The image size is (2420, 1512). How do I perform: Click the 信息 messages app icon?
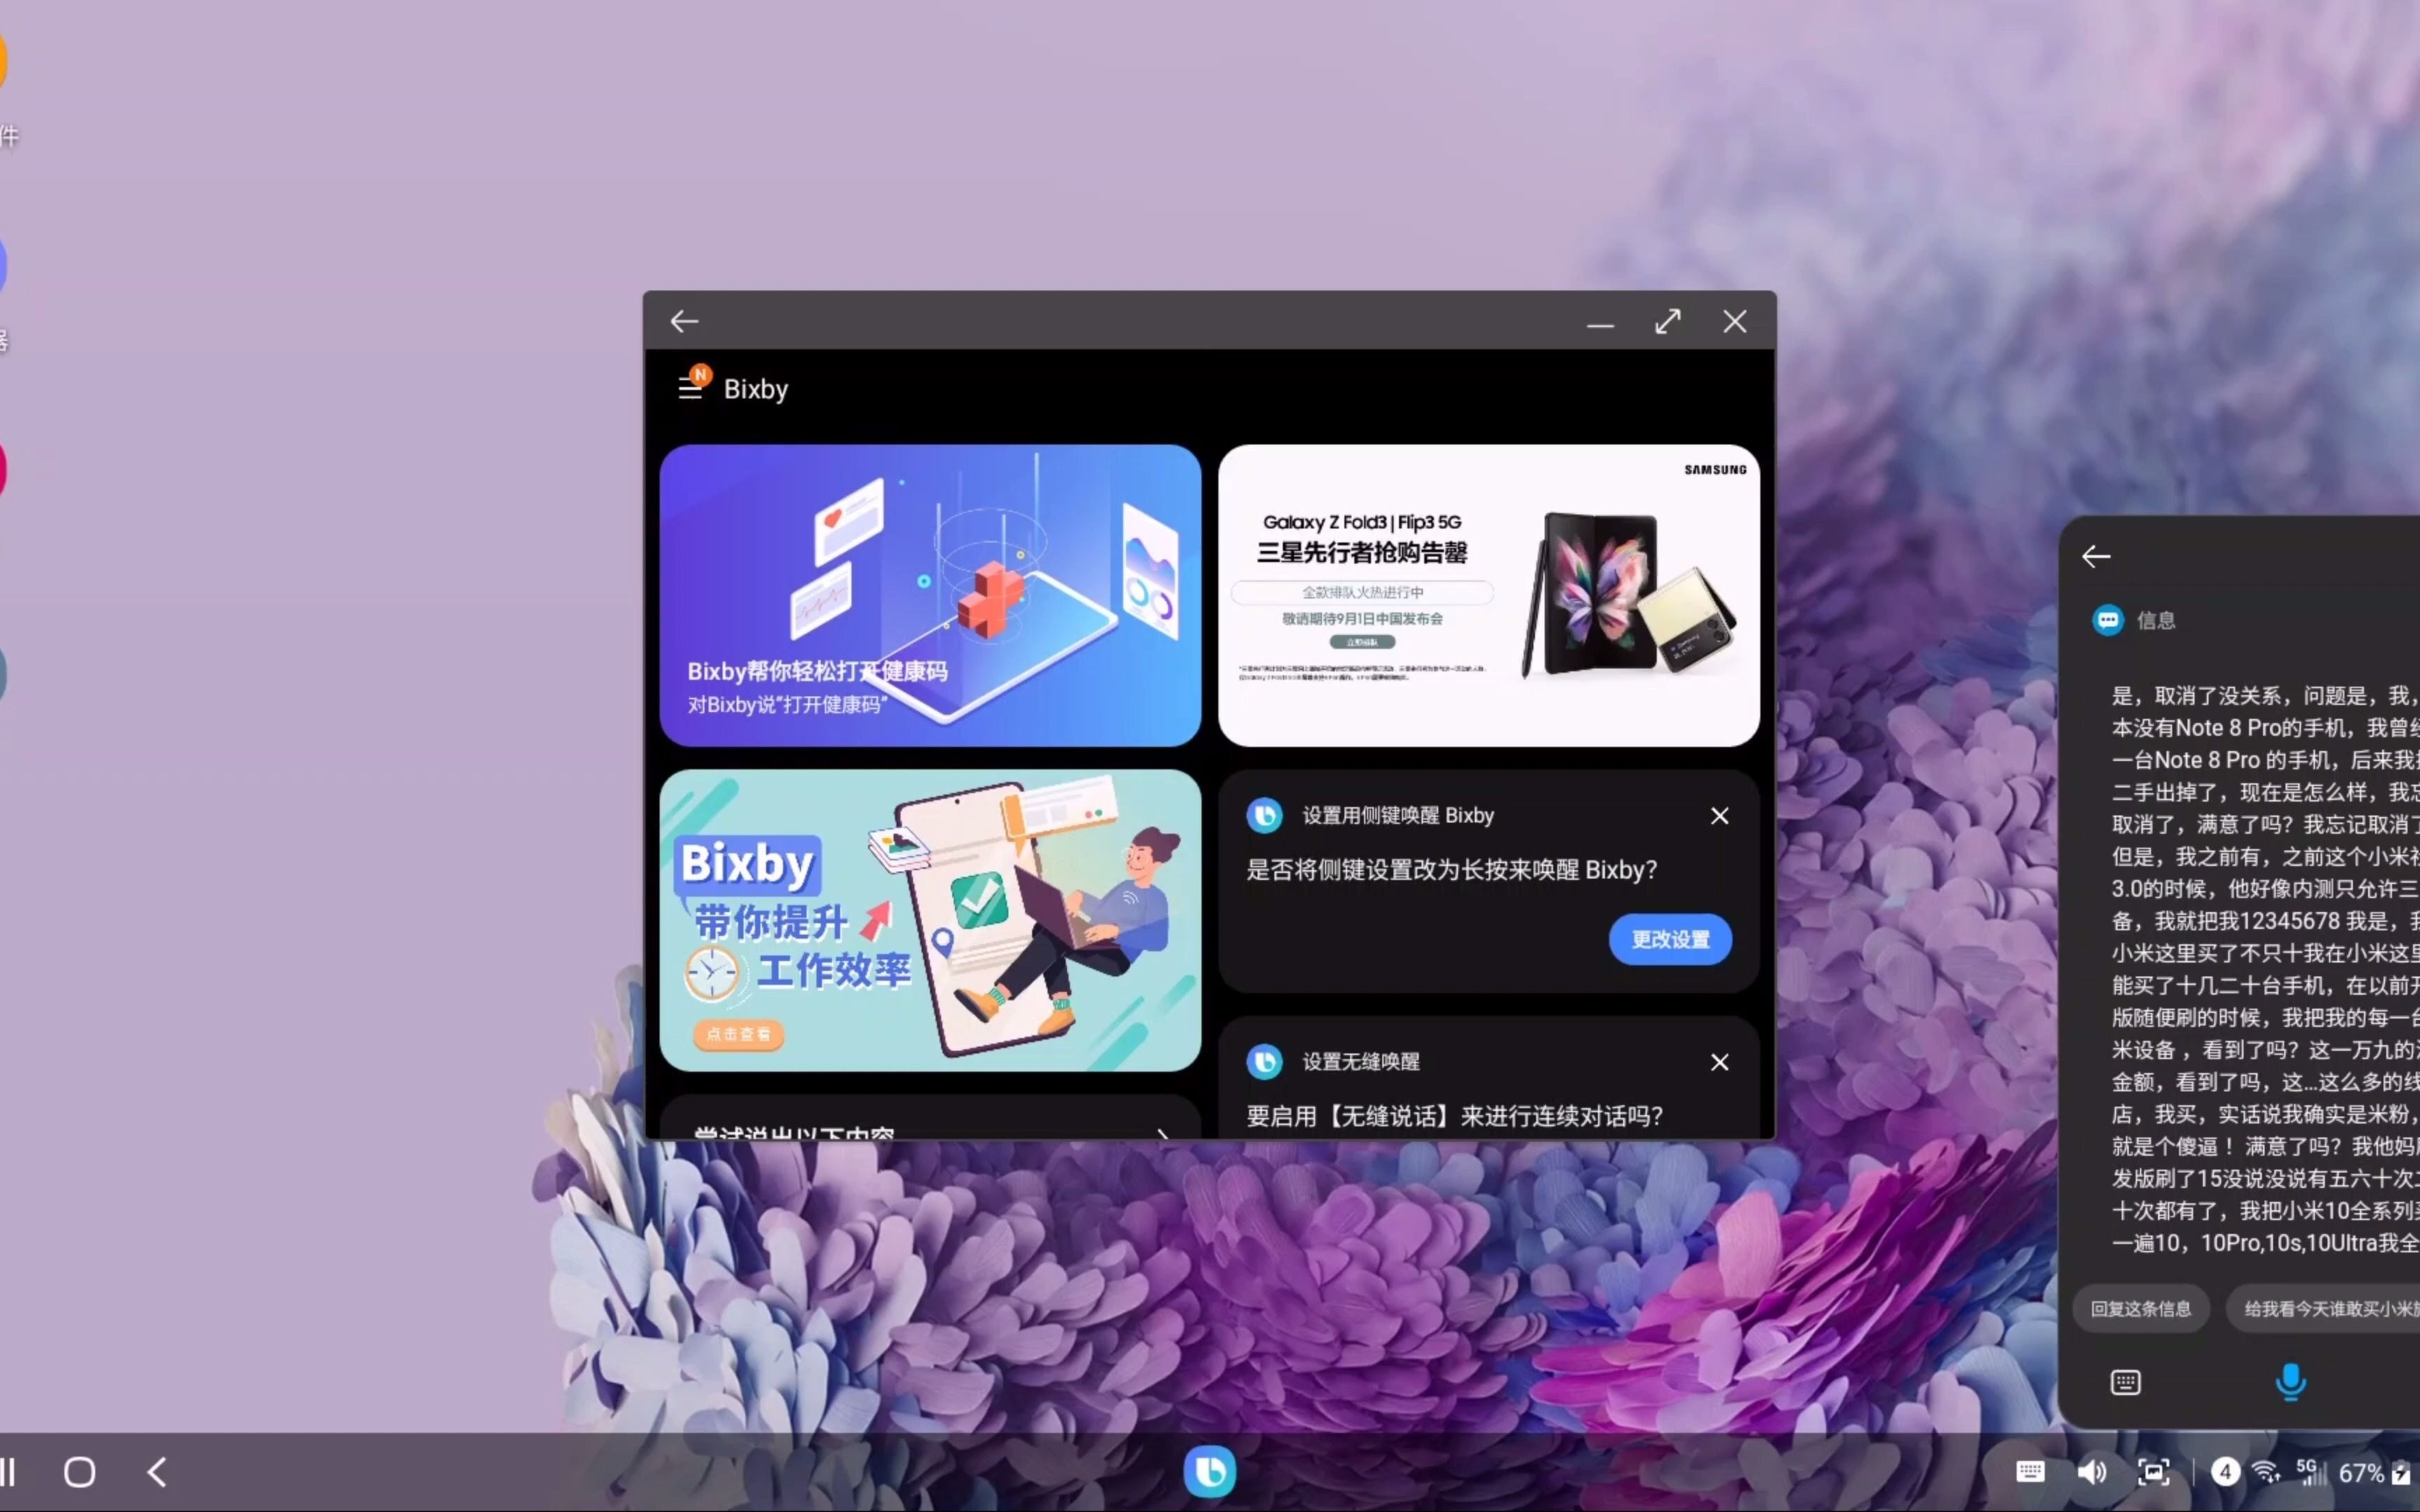[x=2108, y=620]
